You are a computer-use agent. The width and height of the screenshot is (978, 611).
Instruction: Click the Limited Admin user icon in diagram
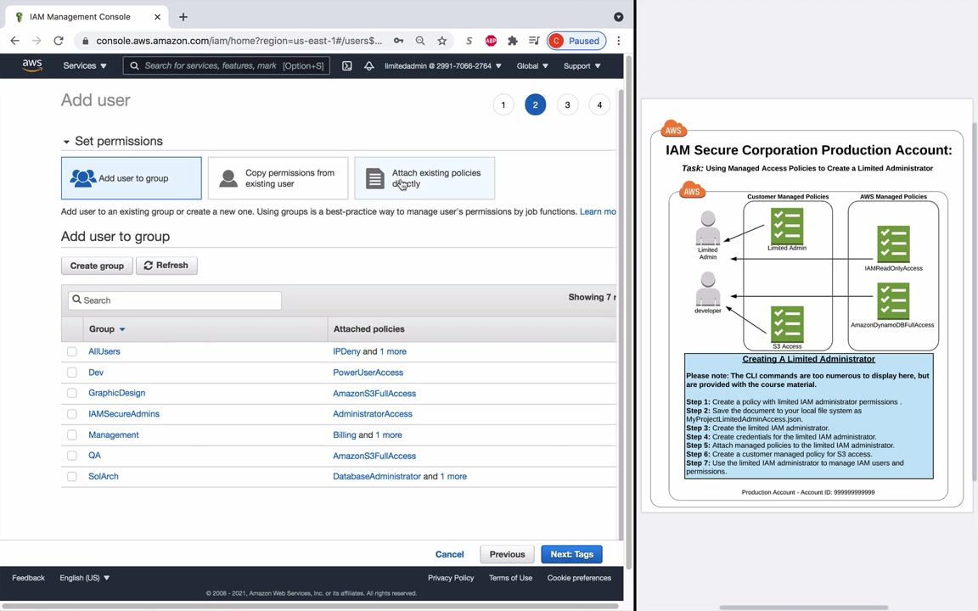click(708, 228)
